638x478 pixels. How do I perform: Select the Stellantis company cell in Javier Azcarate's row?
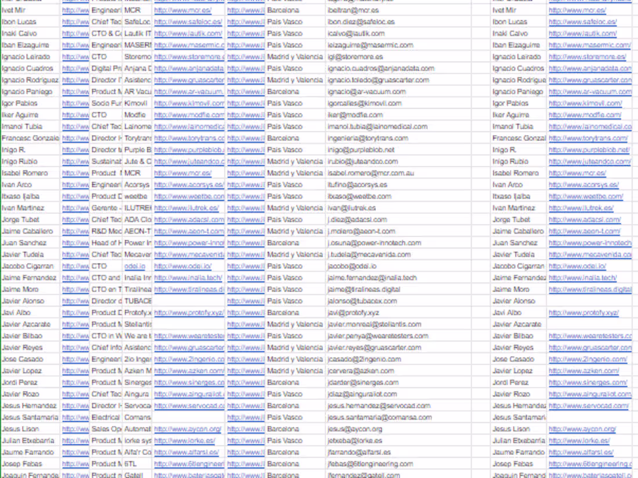tap(138, 324)
